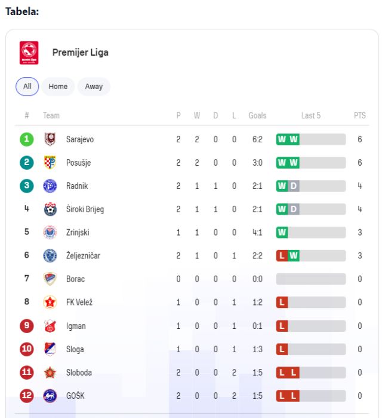382x418 pixels.
Task: Click GOŠK club crest icon
Action: tap(50, 395)
